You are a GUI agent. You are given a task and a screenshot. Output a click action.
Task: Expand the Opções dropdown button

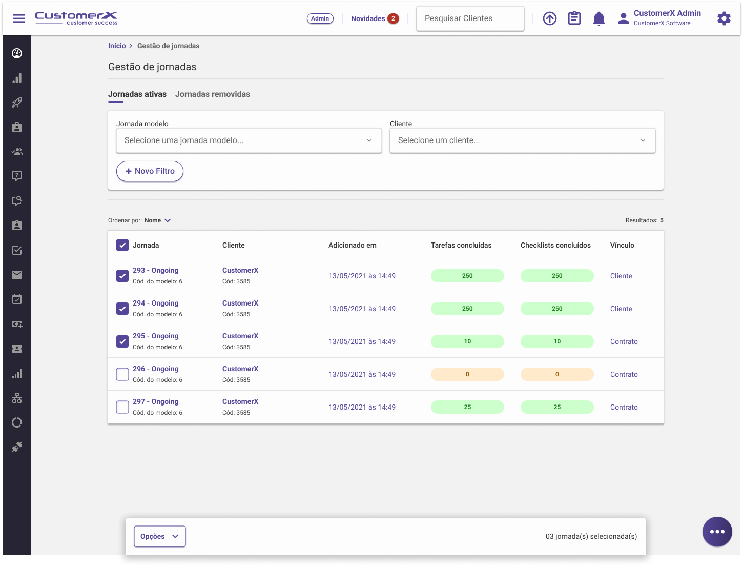click(159, 536)
